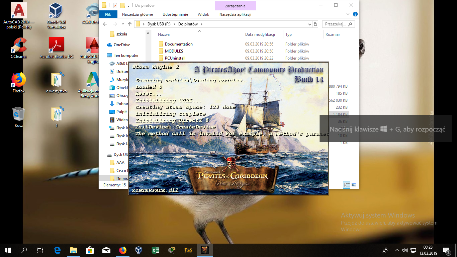
Task: Click taskbar clock and date
Action: click(428, 250)
